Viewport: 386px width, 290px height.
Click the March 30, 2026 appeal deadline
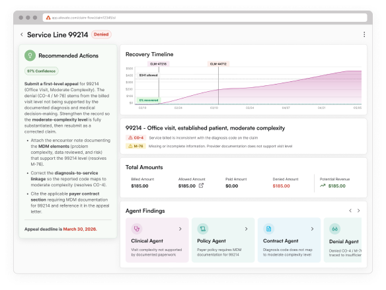[80, 229]
